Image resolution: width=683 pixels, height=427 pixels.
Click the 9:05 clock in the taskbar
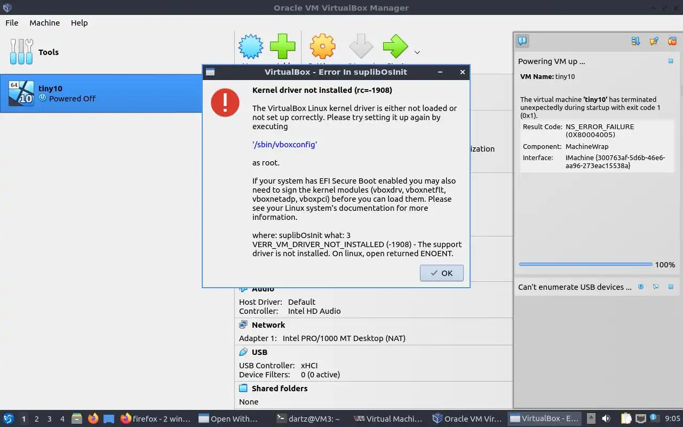click(x=672, y=419)
